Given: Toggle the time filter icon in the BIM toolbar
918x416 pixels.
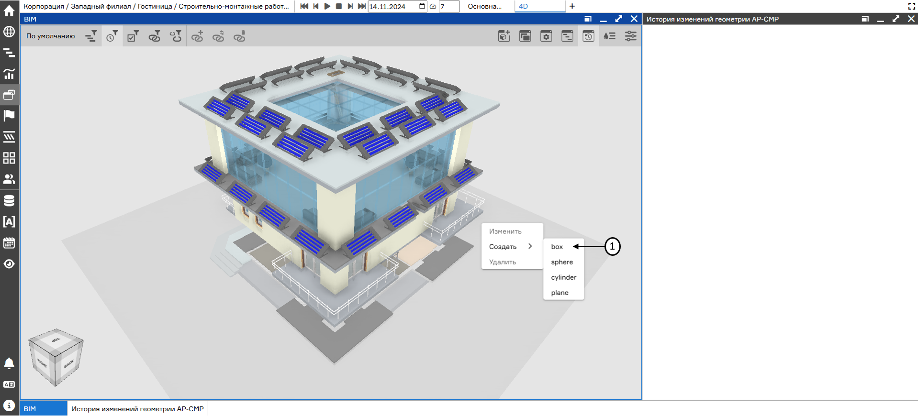Looking at the screenshot, I should [112, 36].
